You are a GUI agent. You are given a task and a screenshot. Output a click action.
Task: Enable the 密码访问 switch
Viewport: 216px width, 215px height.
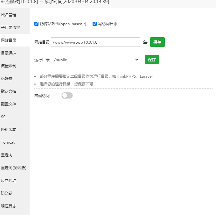point(67,96)
